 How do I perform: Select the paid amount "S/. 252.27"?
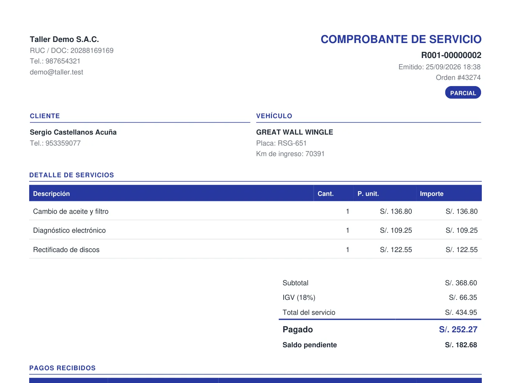tap(458, 329)
